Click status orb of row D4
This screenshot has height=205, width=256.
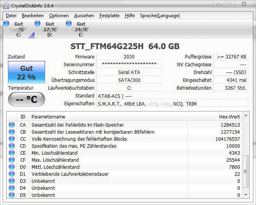point(12,188)
